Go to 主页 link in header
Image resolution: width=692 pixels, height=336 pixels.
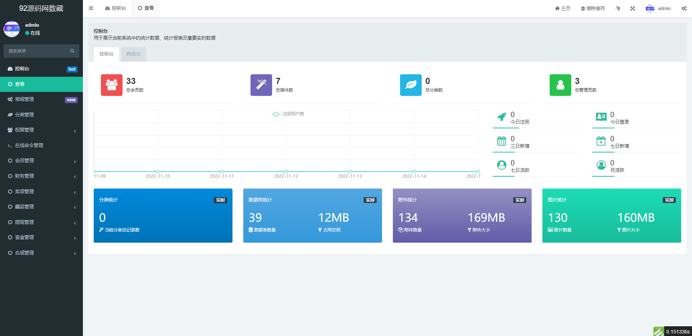click(563, 8)
